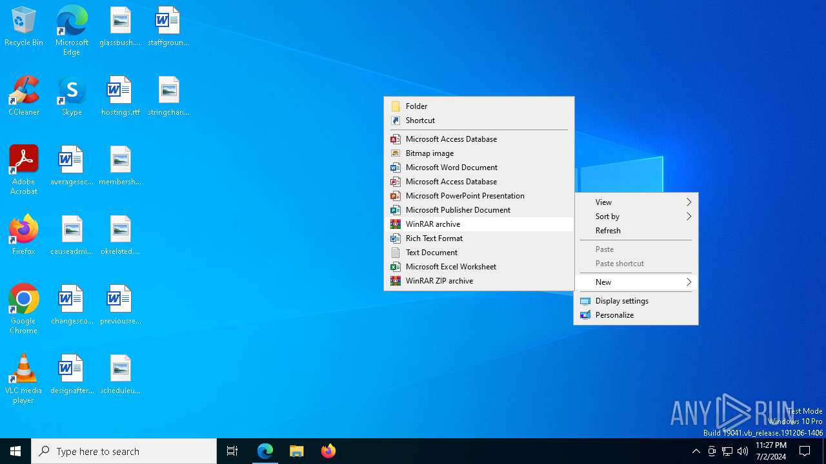Select the Adobe Acrobat desktop shortcut

[24, 170]
